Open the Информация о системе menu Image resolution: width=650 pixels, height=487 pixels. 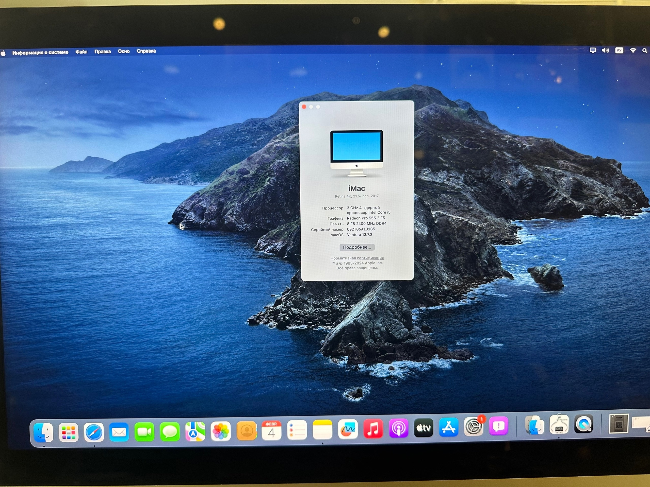point(40,53)
